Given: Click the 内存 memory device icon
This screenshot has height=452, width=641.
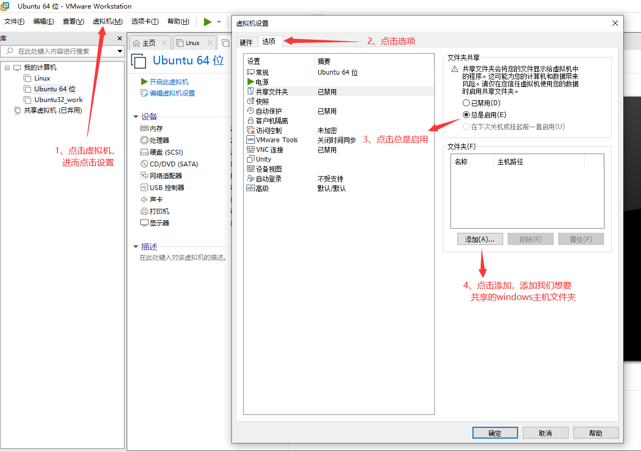Looking at the screenshot, I should pyautogui.click(x=144, y=128).
